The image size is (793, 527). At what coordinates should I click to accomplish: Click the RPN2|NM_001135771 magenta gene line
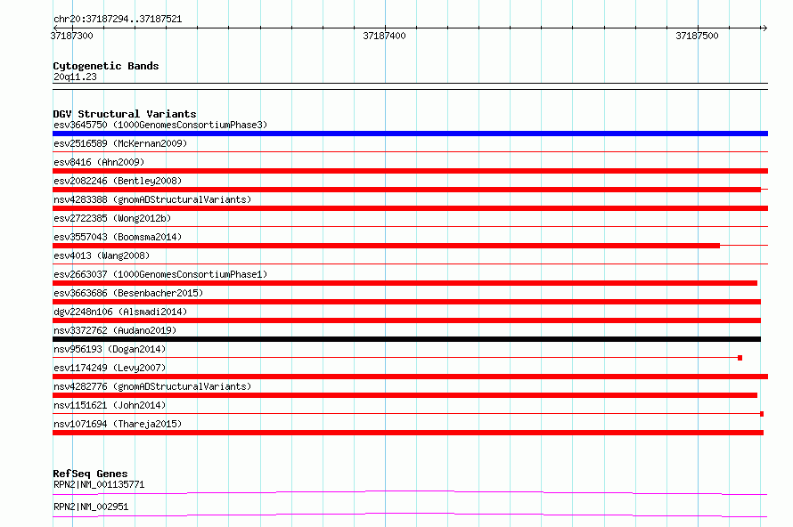[410, 491]
